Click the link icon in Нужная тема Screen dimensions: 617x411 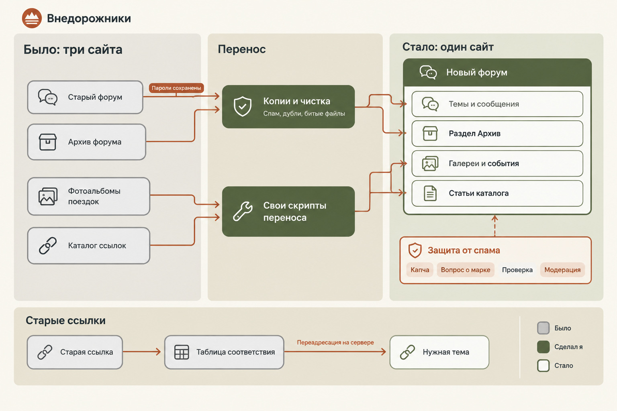coord(407,352)
